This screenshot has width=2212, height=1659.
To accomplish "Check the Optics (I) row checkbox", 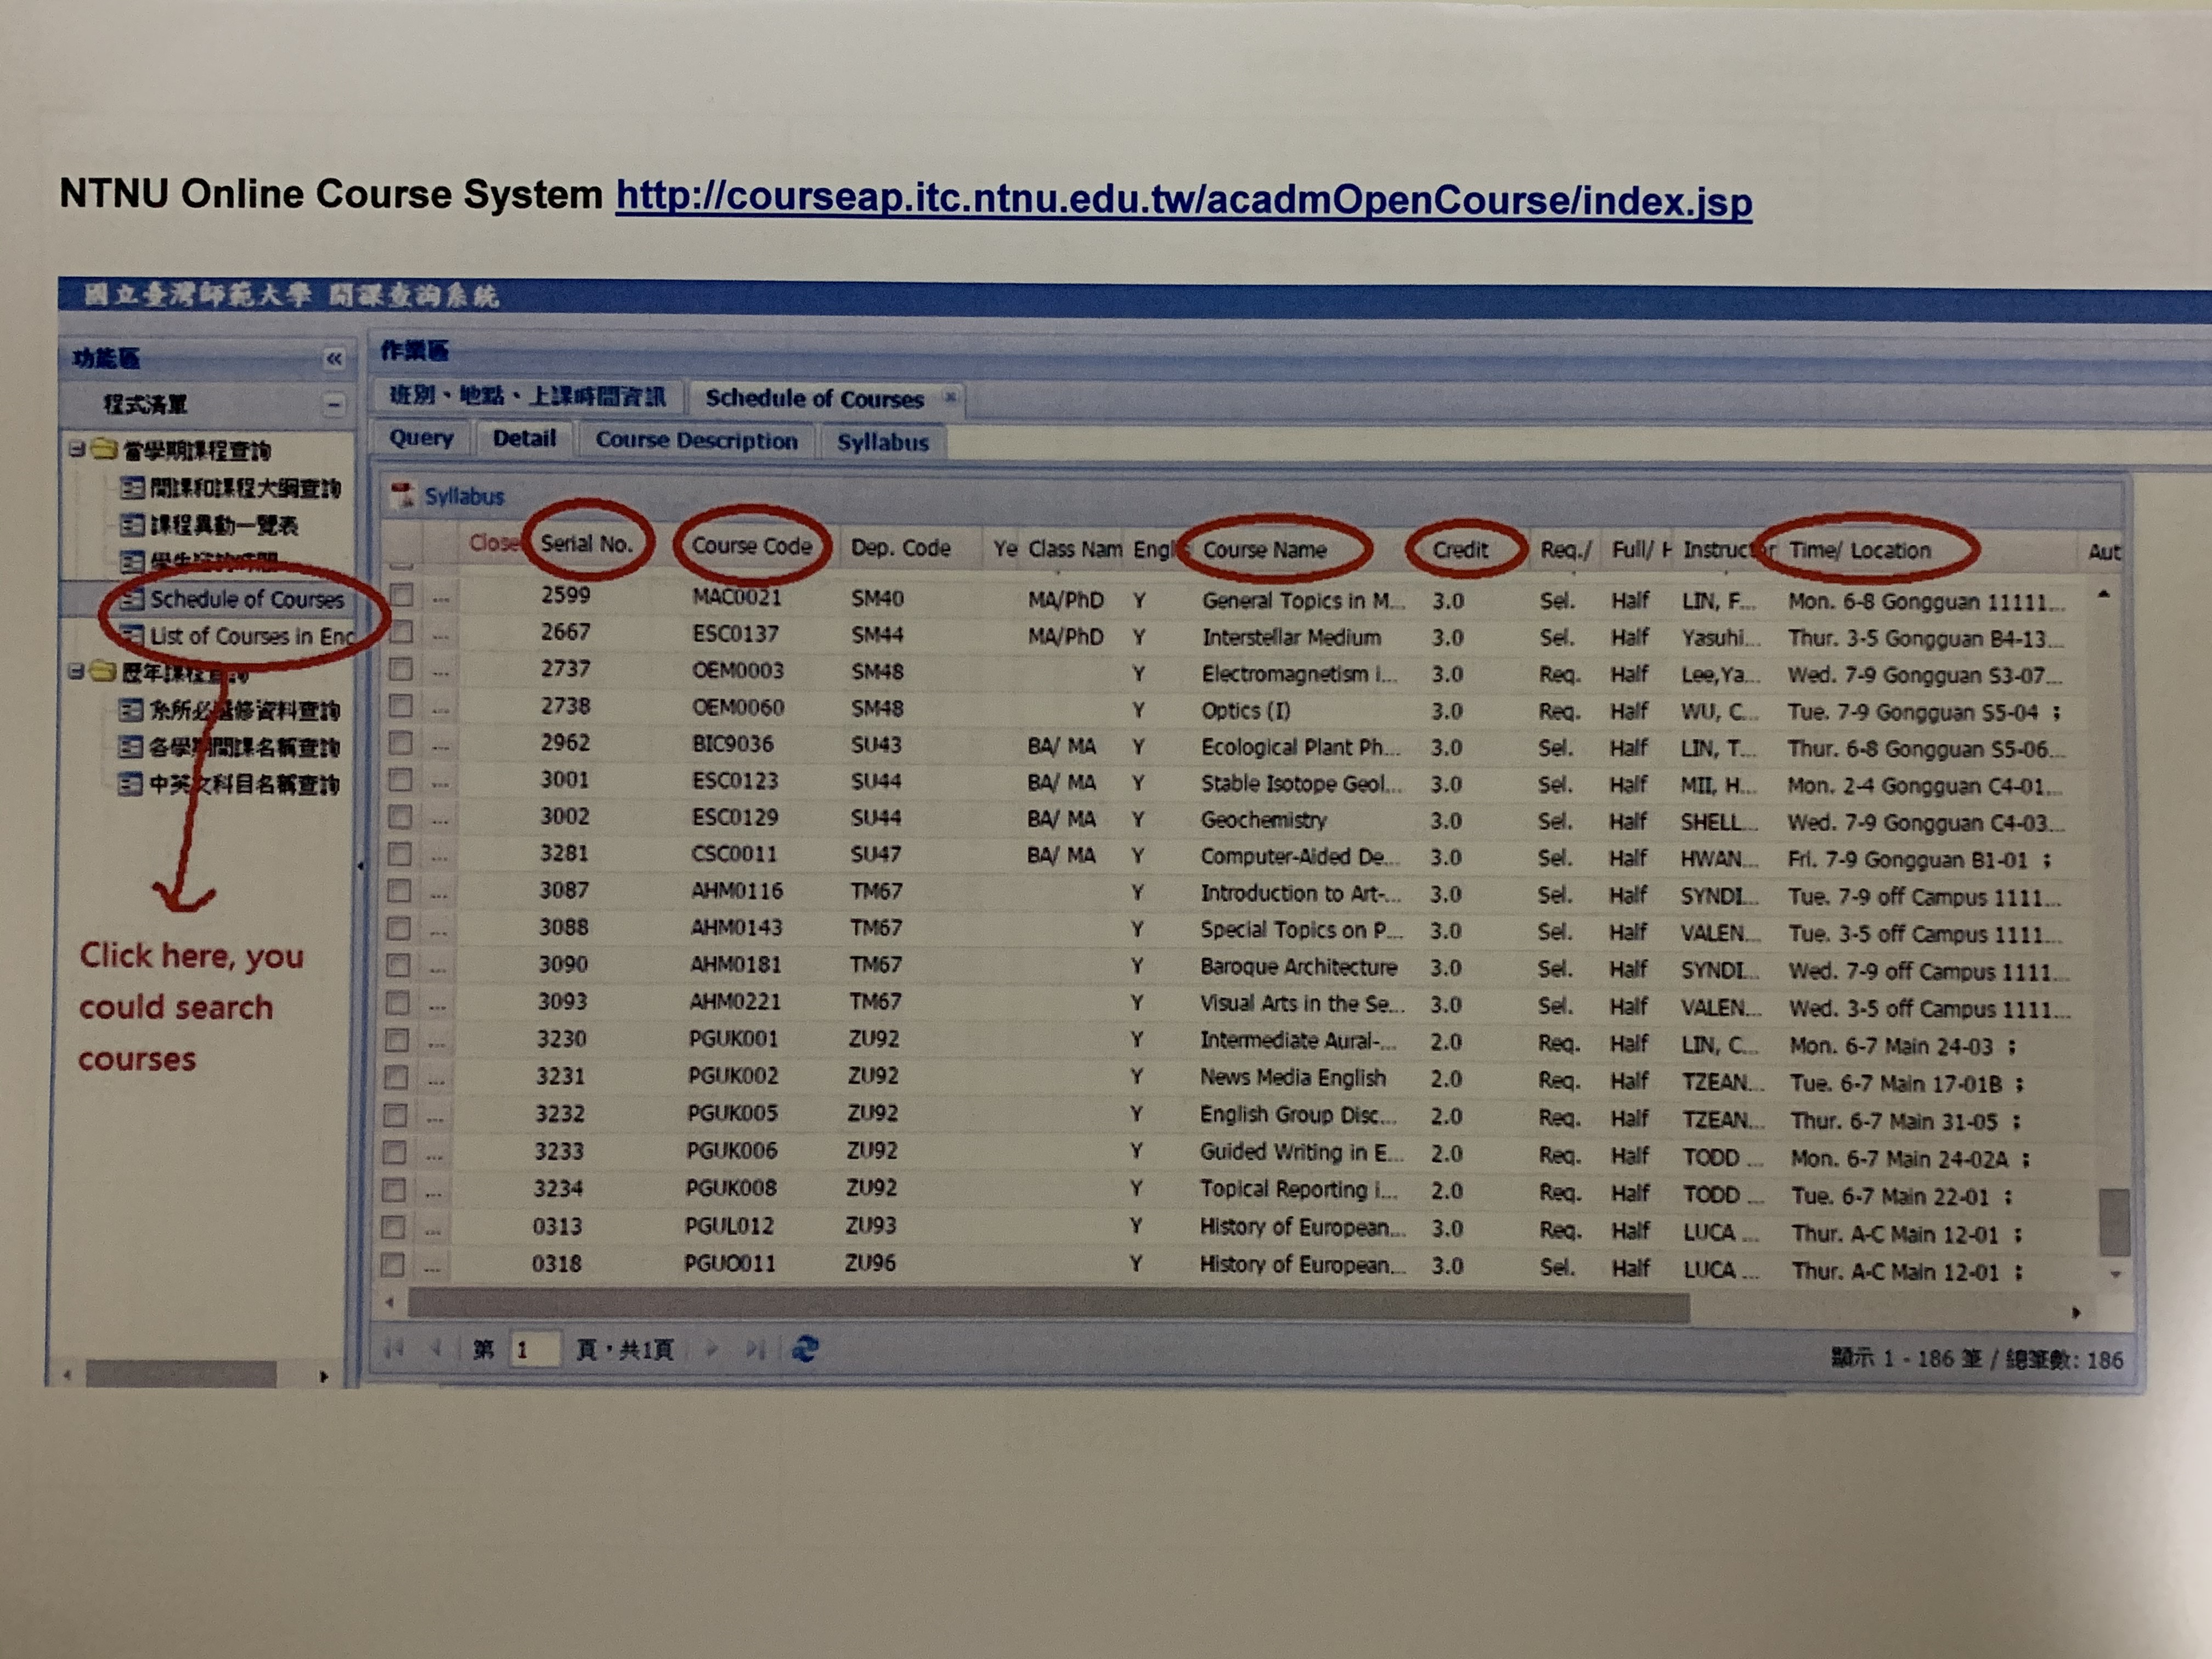I will point(401,706).
